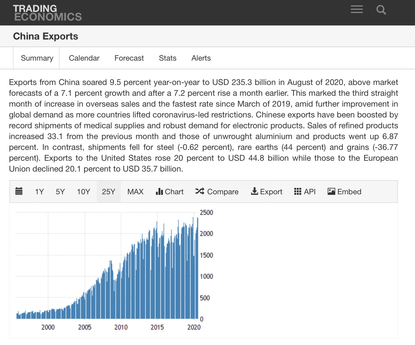Click the 2010 x-axis label

121,327
